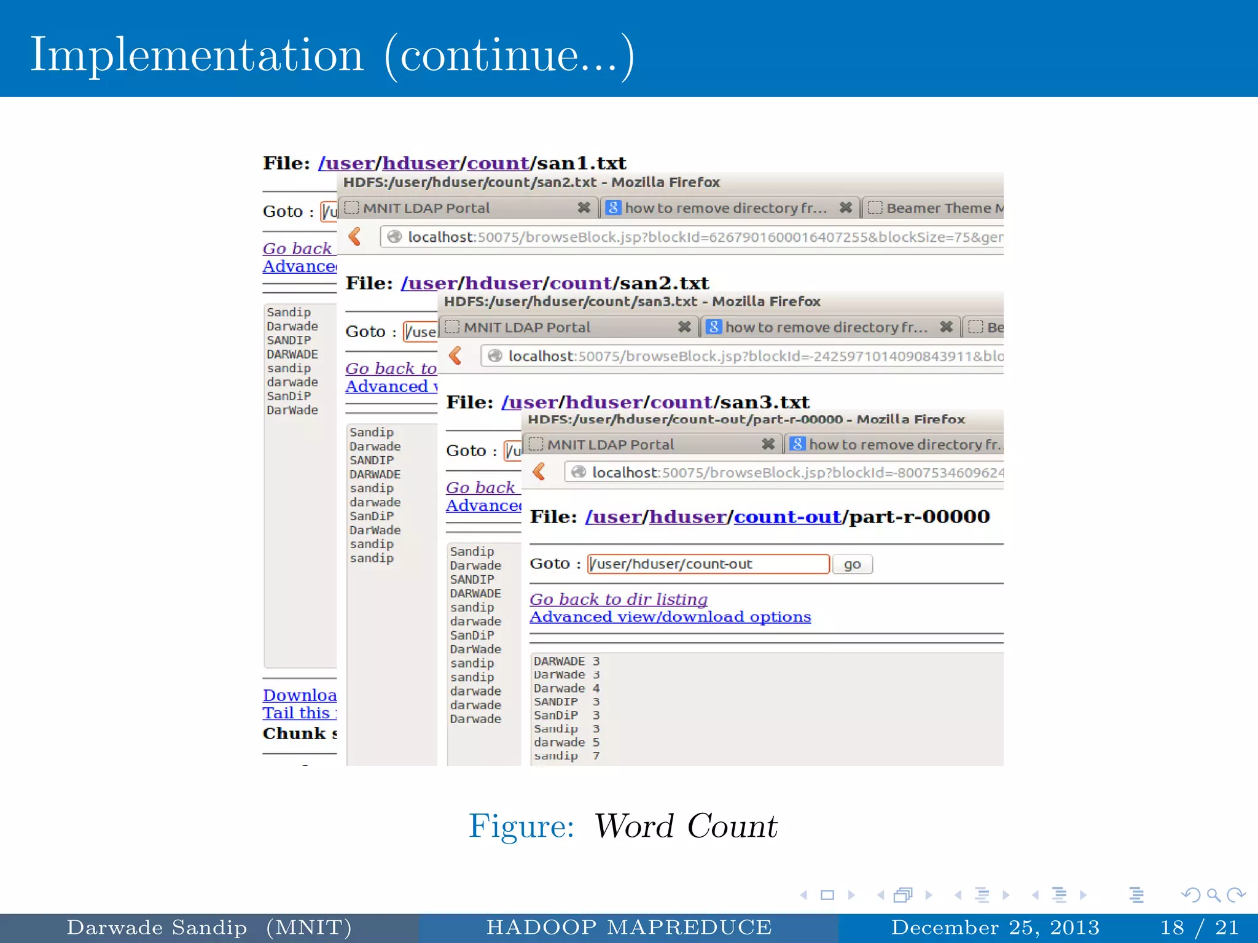Screen dimensions: 1258x943
Task: Select 'how to remove directory' tab in san2.txt window
Action: point(729,208)
